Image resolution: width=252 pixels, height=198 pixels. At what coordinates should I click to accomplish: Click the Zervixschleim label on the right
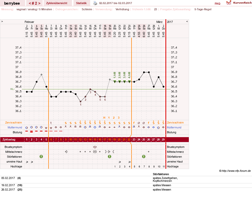175,122
